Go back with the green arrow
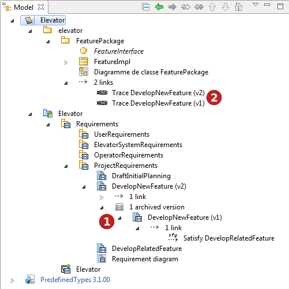The image size is (289, 289). pos(159,7)
